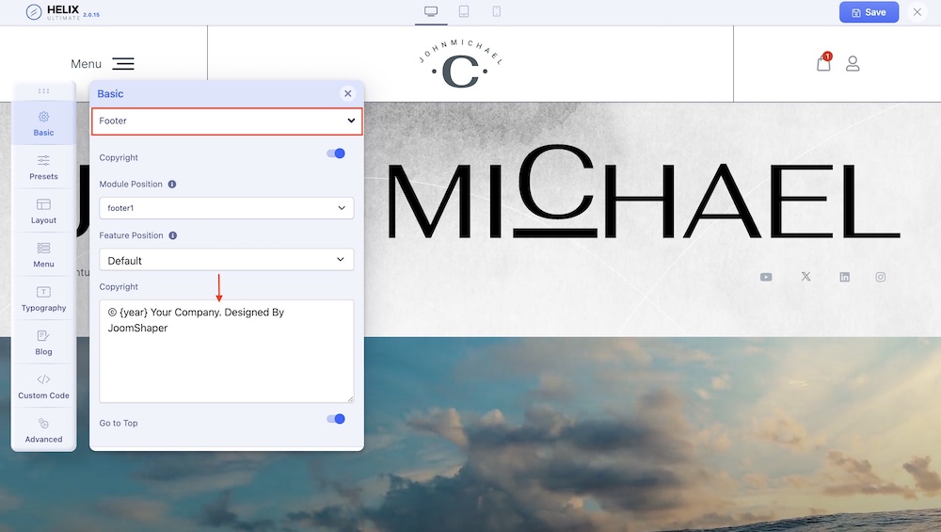Expand the Footer section dropdown
This screenshot has width=941, height=532.
(x=227, y=121)
